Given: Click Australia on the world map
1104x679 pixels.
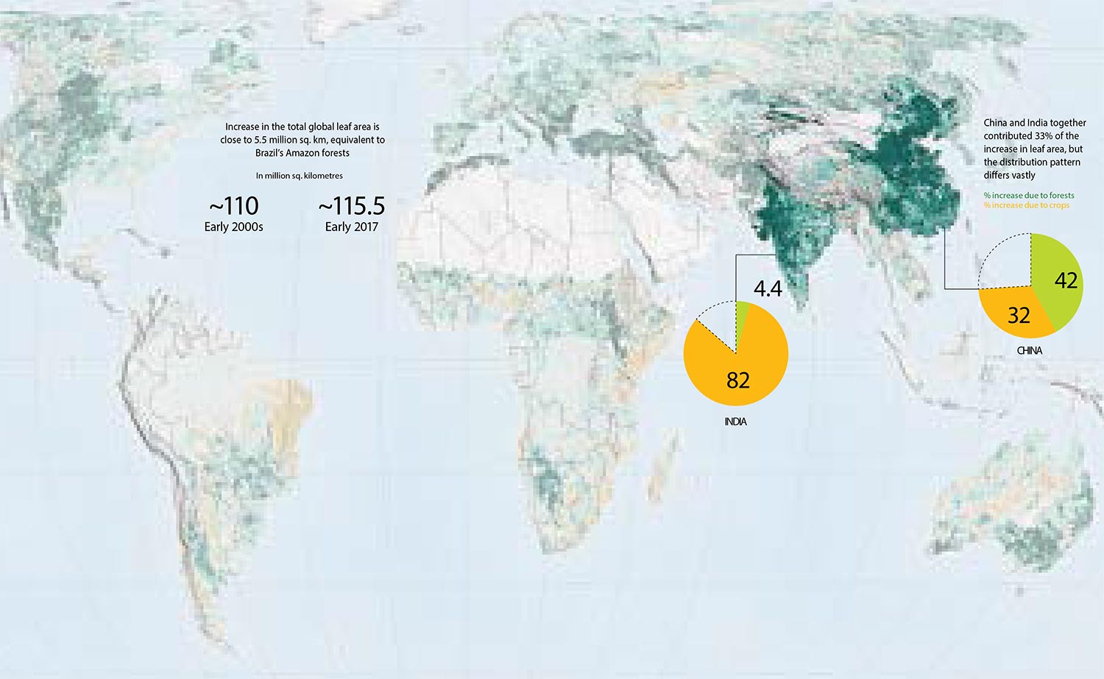Looking at the screenshot, I should [x=1008, y=508].
